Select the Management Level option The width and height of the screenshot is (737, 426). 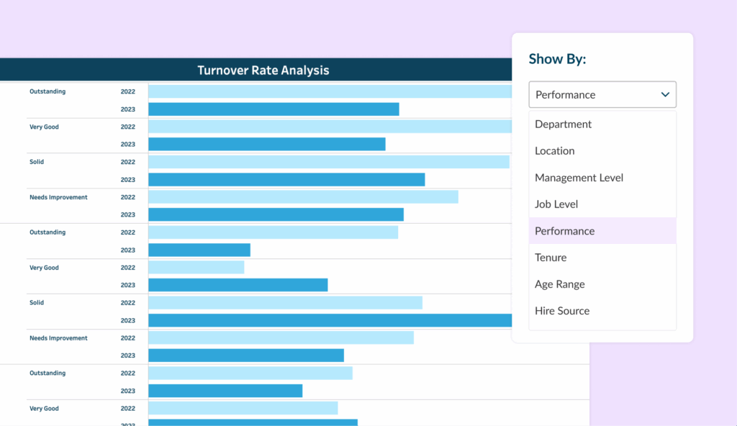pyautogui.click(x=579, y=178)
